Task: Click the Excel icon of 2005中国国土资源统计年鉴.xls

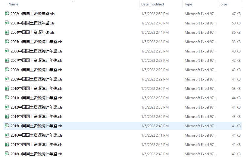Action: pos(7,42)
